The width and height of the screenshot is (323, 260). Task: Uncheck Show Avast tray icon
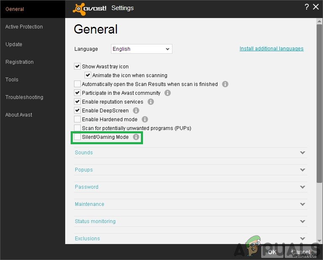(x=77, y=66)
